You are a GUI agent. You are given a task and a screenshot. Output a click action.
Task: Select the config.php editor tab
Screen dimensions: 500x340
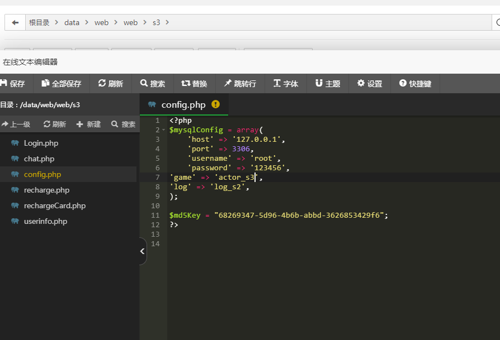[183, 105]
